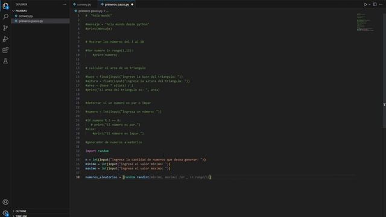Click the editor vertical scrollbar
Image resolution: width=386 pixels, height=217 pixels.
click(384, 70)
